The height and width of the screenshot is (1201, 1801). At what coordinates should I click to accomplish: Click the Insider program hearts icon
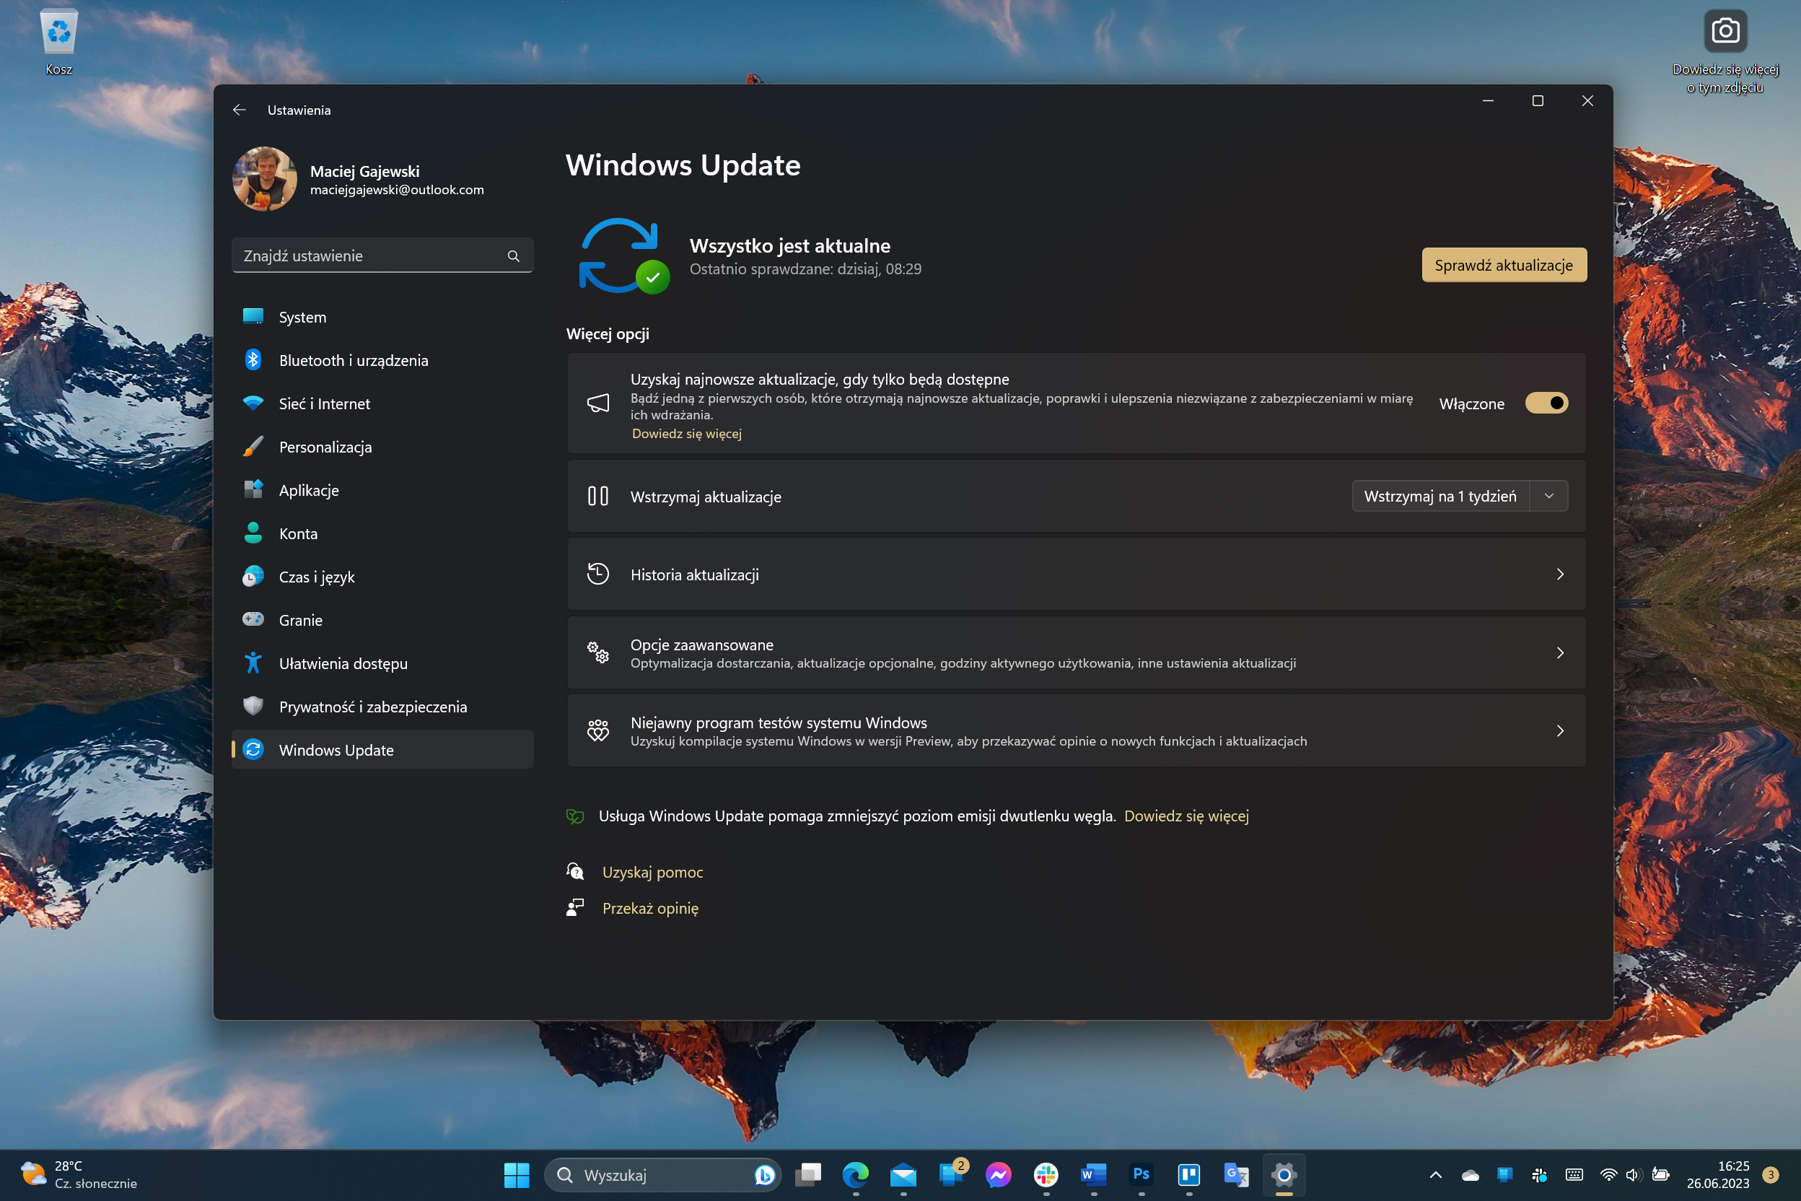coord(598,730)
